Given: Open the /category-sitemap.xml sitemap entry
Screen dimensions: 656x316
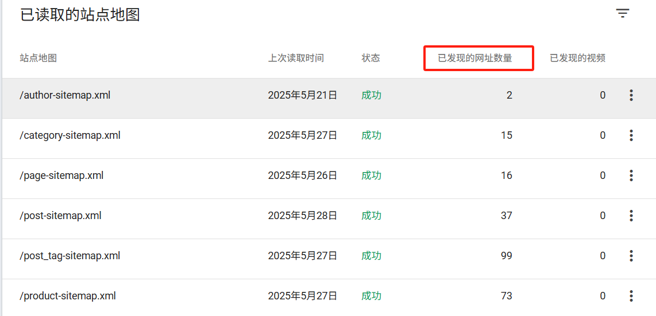Looking at the screenshot, I should [x=70, y=135].
